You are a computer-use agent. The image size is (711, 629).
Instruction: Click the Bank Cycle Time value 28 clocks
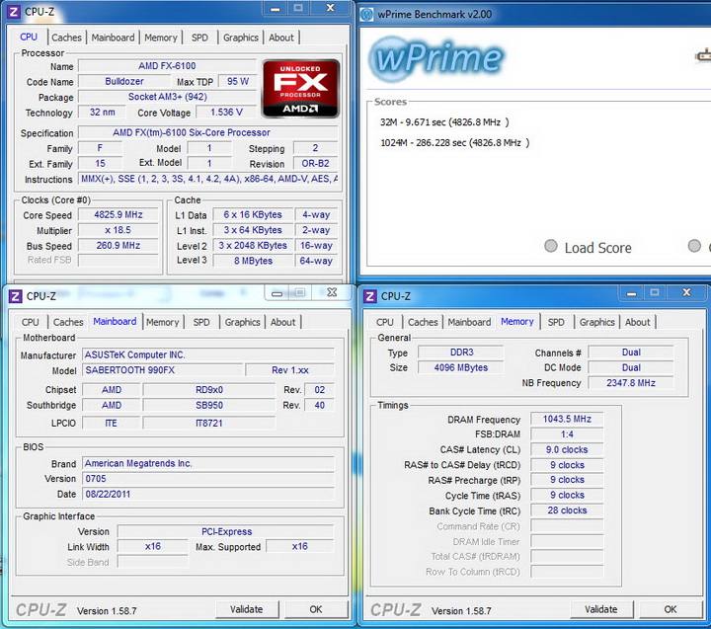(567, 511)
